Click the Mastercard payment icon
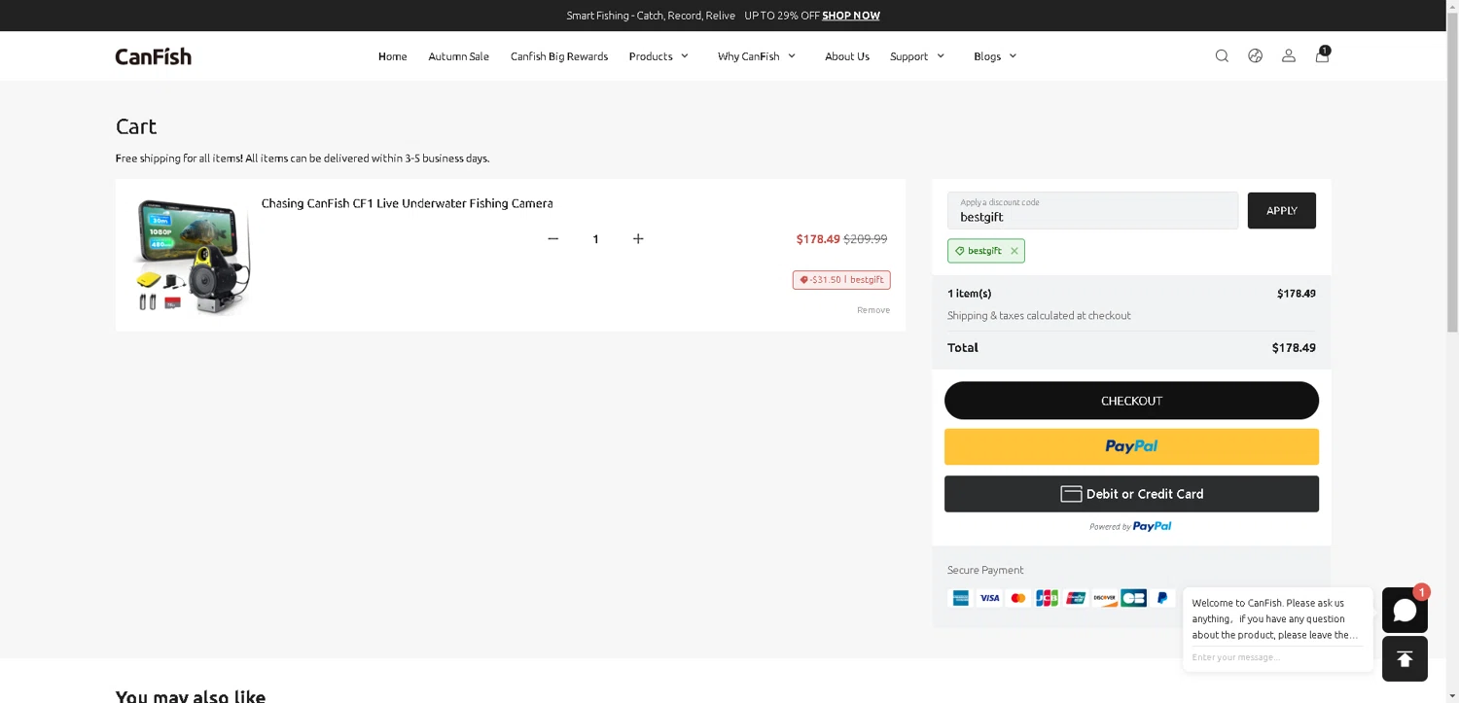1459x703 pixels. click(x=1018, y=598)
